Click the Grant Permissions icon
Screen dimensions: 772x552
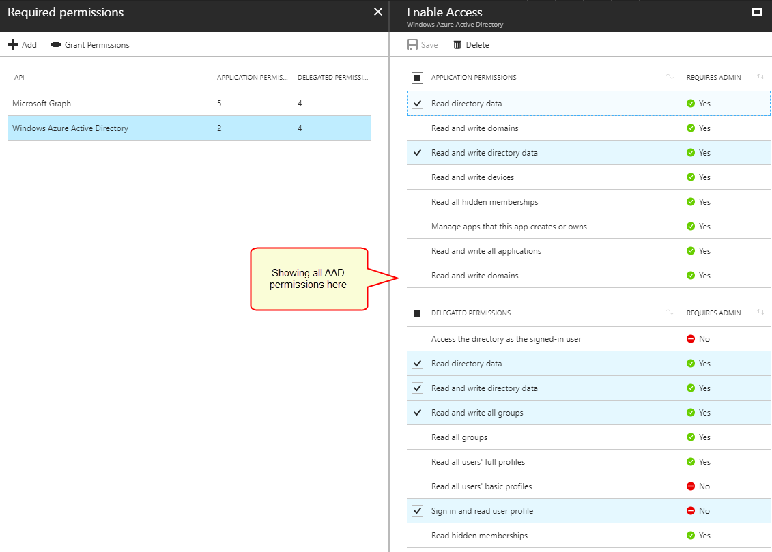(x=56, y=44)
